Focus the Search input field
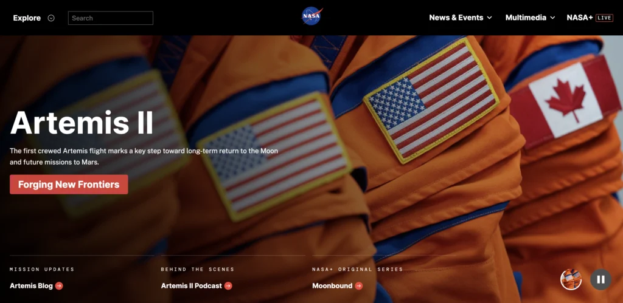 click(x=111, y=18)
